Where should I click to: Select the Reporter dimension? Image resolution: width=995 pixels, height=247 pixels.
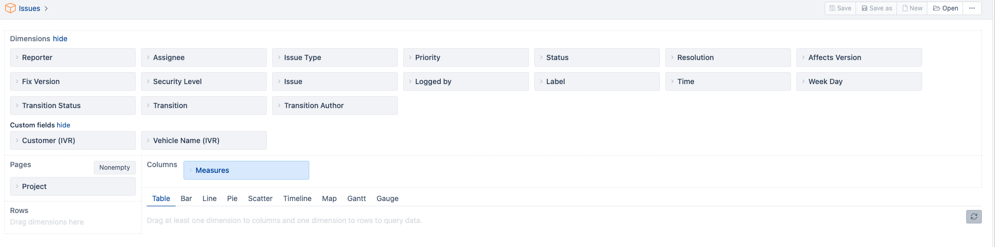click(73, 57)
